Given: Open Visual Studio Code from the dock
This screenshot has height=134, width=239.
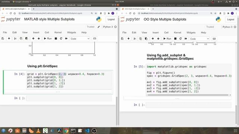Looking at the screenshot, I should [x=87, y=131].
